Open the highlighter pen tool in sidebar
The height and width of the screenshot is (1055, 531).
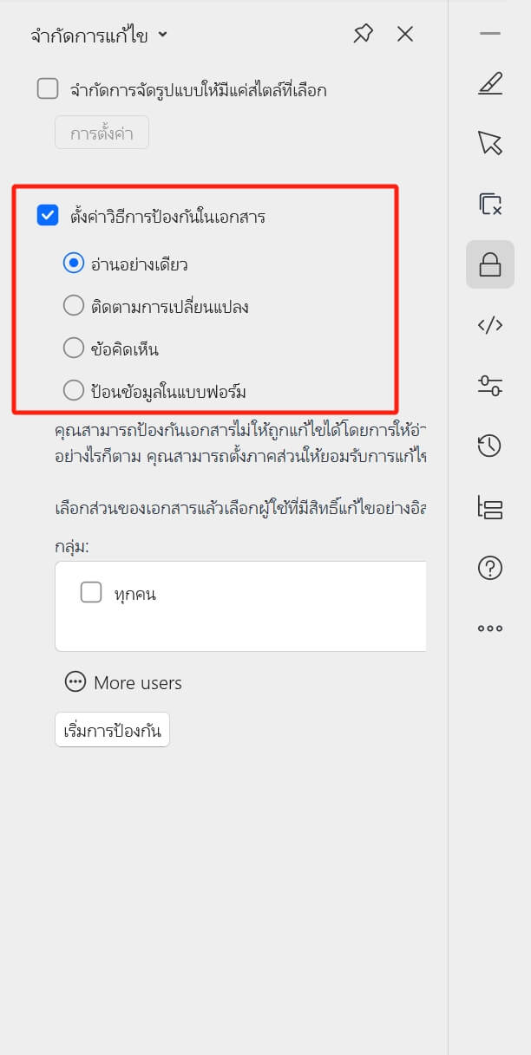tap(490, 85)
